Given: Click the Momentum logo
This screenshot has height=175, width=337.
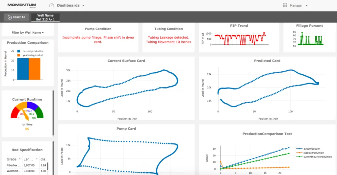Looking at the screenshot, I should tap(22, 6).
